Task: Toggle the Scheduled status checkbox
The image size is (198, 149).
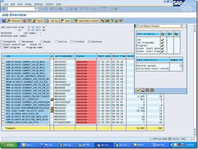Action: pos(2,42)
